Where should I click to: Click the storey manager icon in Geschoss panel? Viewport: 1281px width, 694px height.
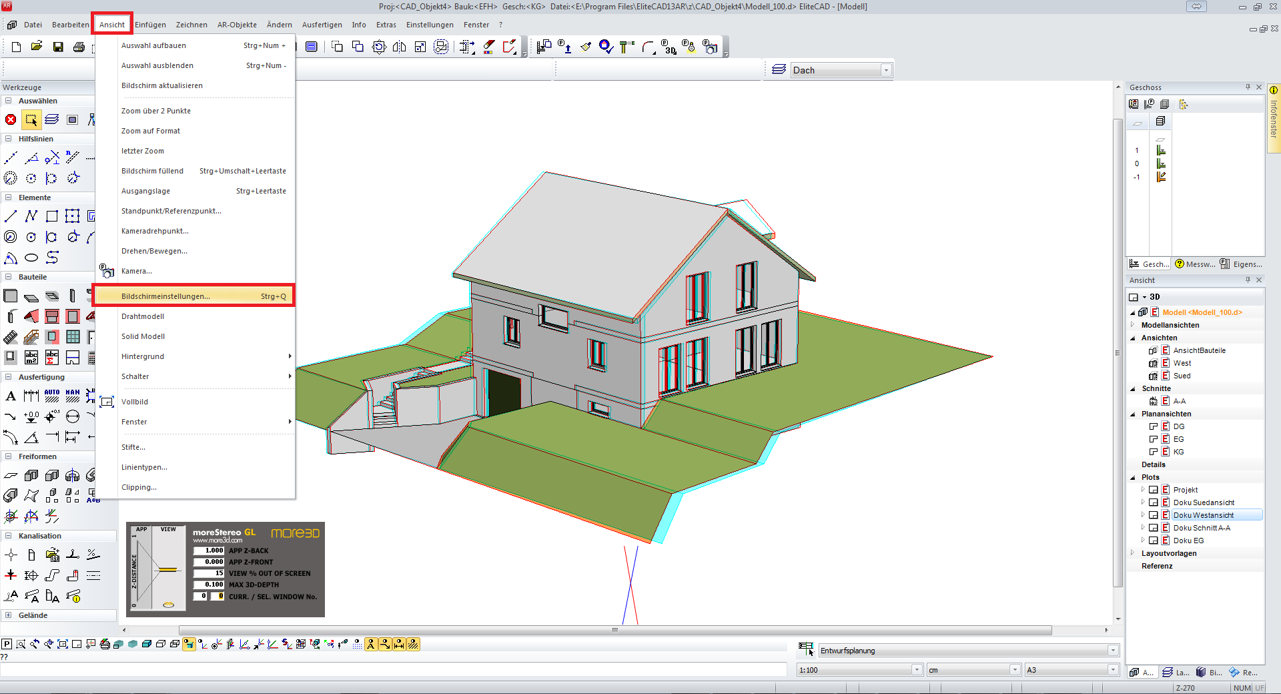coord(1134,104)
